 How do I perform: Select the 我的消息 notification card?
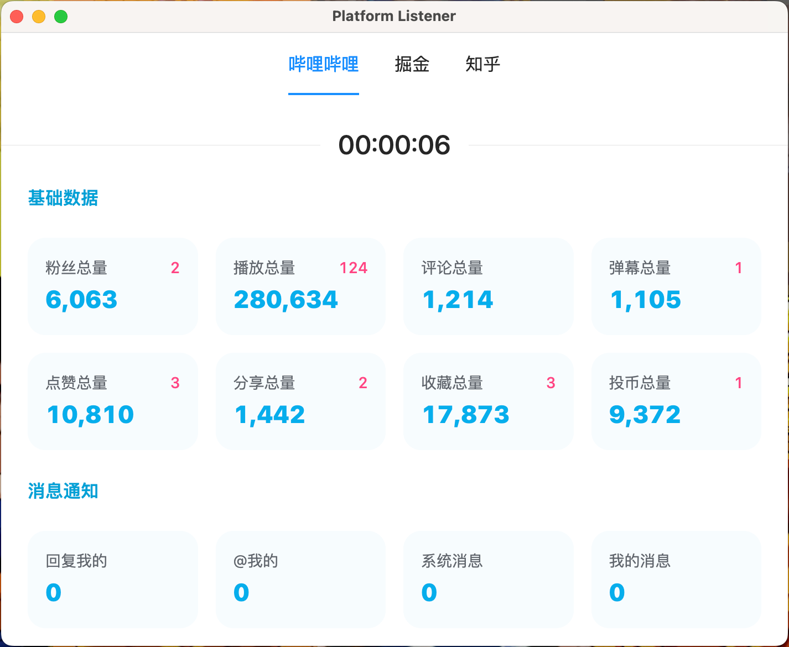click(x=676, y=579)
